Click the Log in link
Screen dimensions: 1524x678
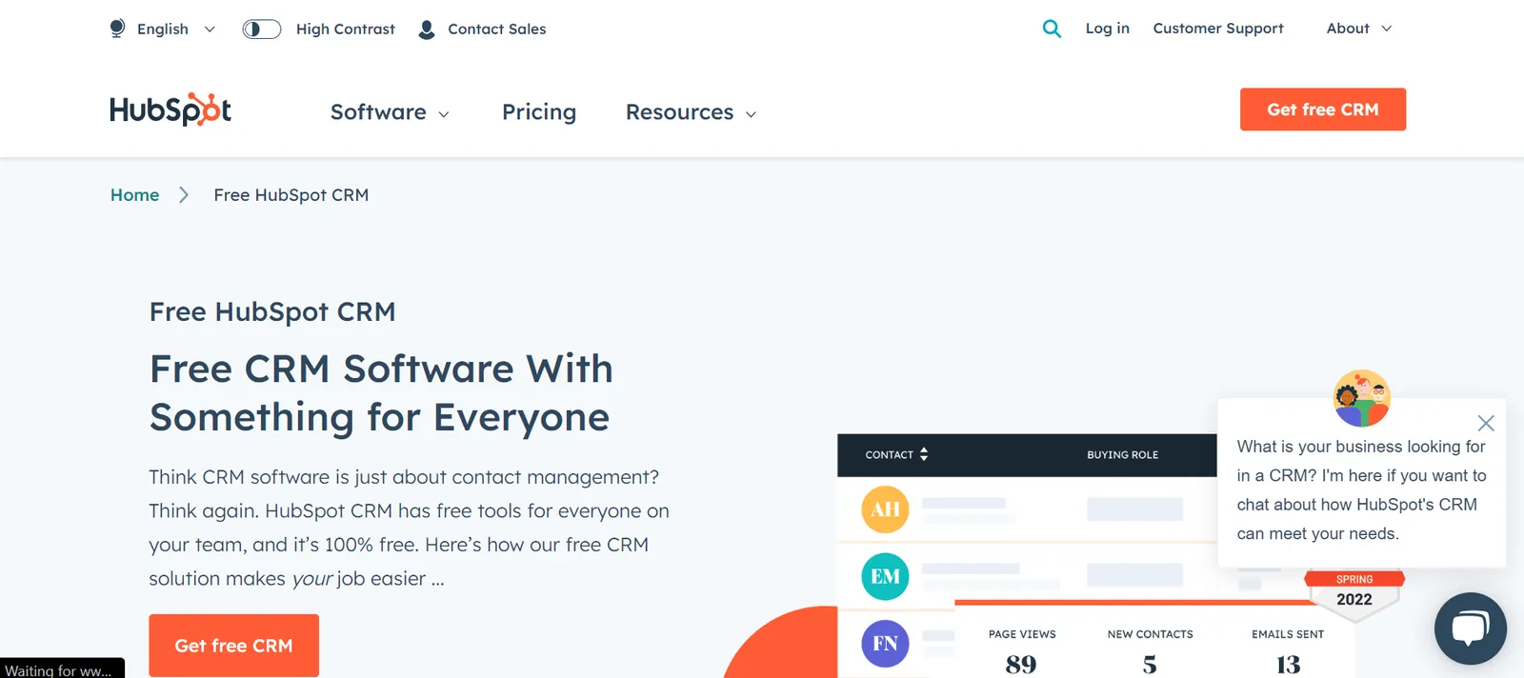click(1108, 29)
